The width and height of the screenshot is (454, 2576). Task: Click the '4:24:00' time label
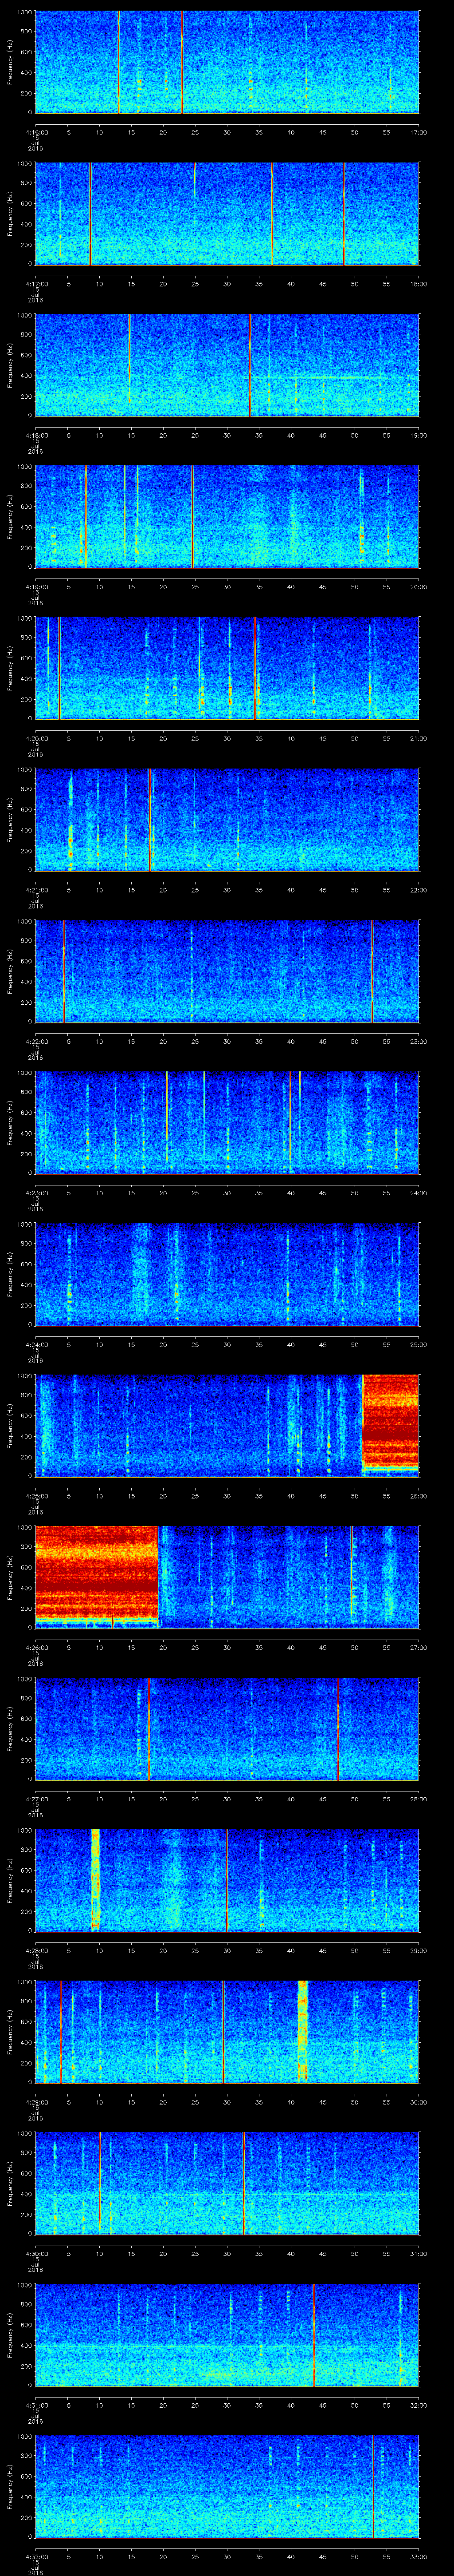point(36,1344)
